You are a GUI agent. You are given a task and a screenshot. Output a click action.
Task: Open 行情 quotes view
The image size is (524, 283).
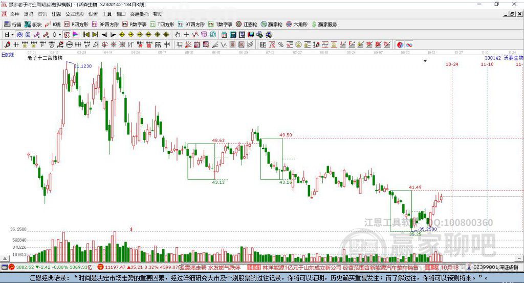(x=13, y=25)
